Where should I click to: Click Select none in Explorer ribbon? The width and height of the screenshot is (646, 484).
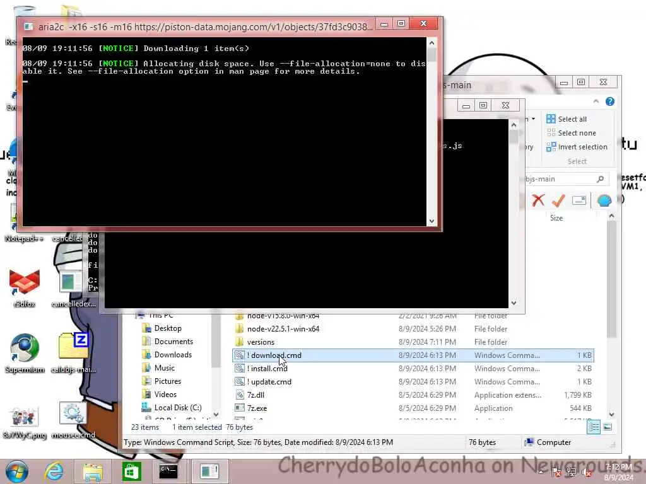coord(571,133)
